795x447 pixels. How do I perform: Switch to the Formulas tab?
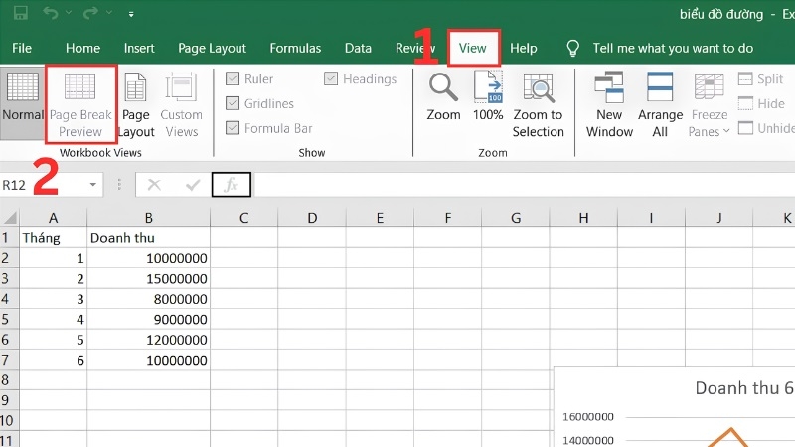(x=295, y=48)
